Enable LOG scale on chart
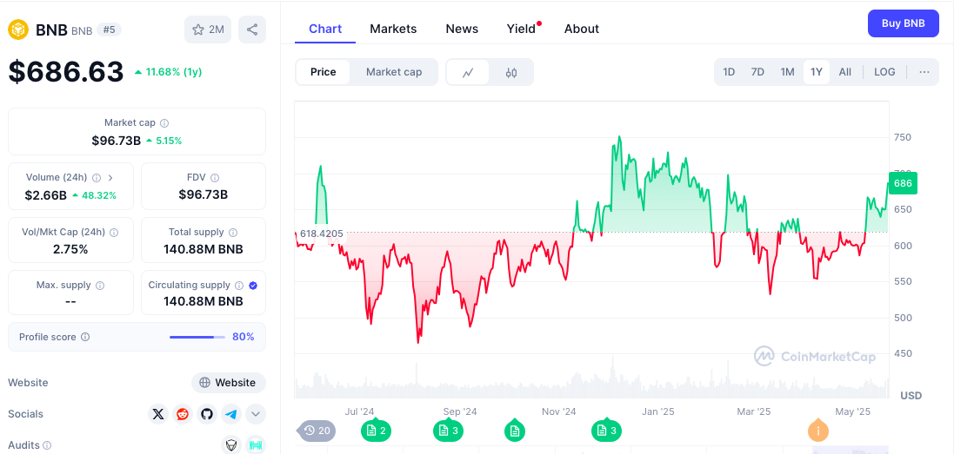The height and width of the screenshot is (454, 954). pyautogui.click(x=884, y=72)
